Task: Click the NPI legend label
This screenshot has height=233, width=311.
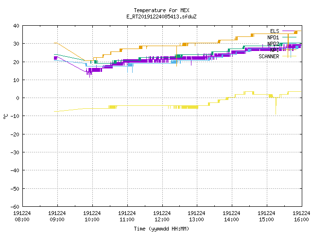Action: tap(275, 50)
